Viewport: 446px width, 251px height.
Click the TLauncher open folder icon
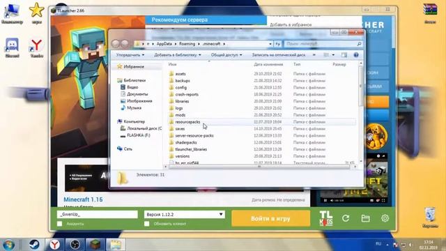point(365,218)
